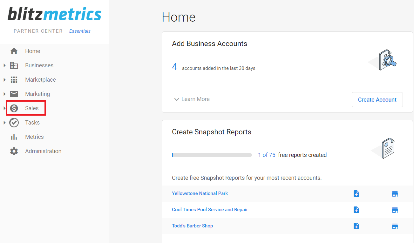Open storefront icon for Yellowstone National Park
The image size is (414, 243).
pyautogui.click(x=395, y=194)
